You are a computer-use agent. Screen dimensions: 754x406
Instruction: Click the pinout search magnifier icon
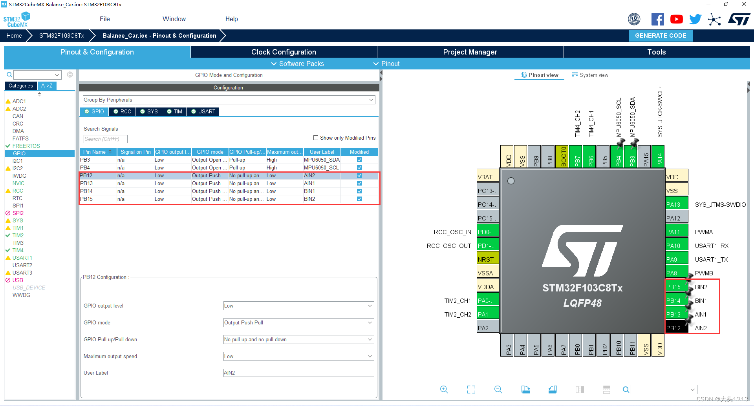(626, 390)
